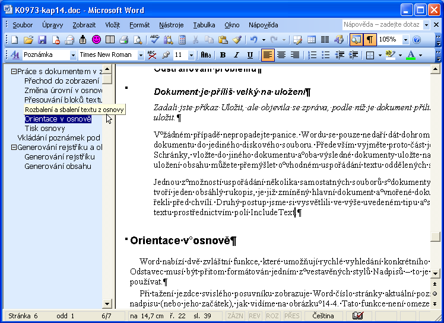Apply the green font color button
The width and height of the screenshot is (444, 323).
pos(411,55)
